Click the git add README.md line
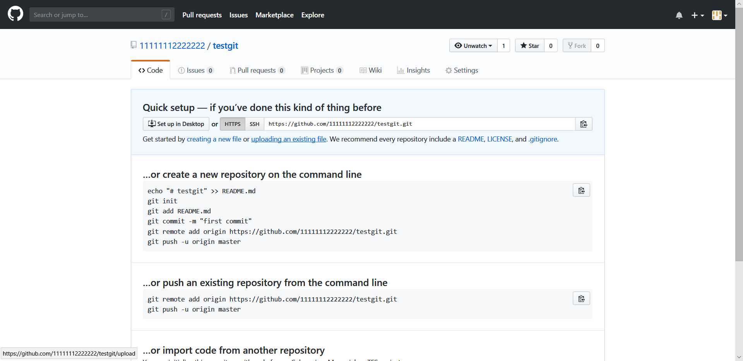This screenshot has height=361, width=743. pyautogui.click(x=179, y=211)
